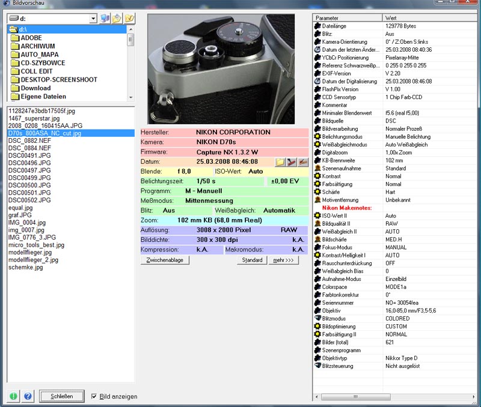
Task: Click the Zwischenablage button
Action: click(x=165, y=260)
